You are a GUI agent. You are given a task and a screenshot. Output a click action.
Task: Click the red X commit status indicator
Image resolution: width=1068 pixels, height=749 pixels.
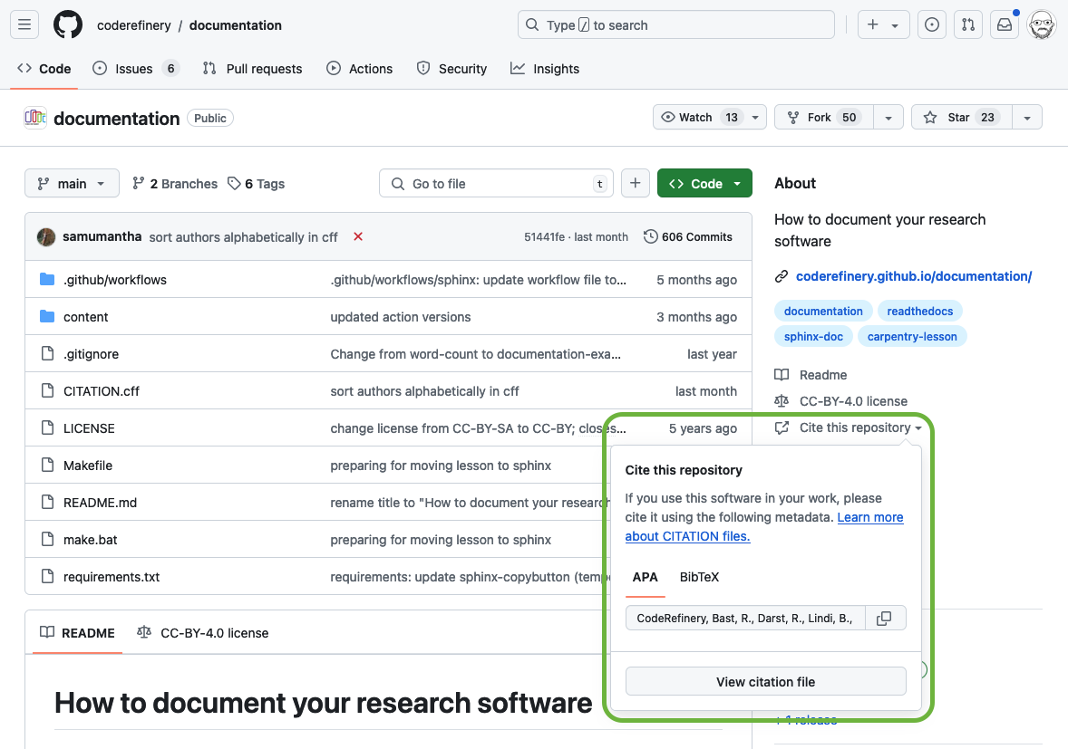(357, 236)
